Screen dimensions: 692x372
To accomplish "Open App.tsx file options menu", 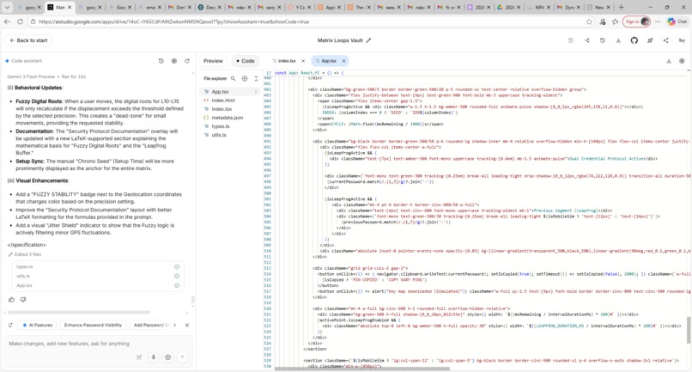I will [x=256, y=91].
